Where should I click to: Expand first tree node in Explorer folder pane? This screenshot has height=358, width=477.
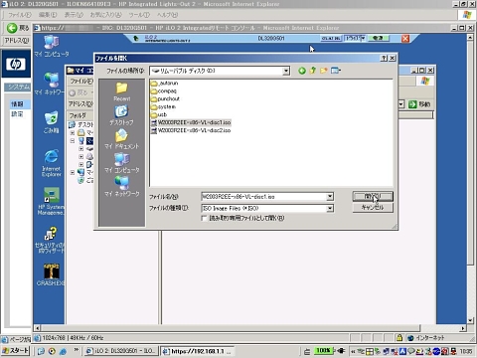[73, 133]
